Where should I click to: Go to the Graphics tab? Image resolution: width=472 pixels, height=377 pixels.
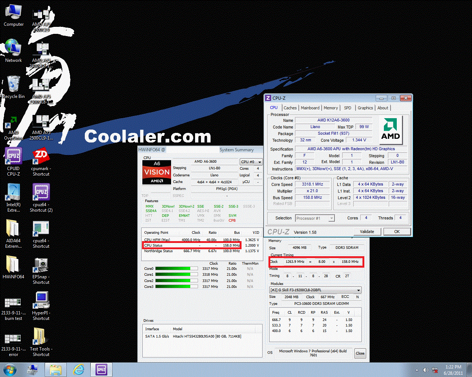pyautogui.click(x=365, y=108)
